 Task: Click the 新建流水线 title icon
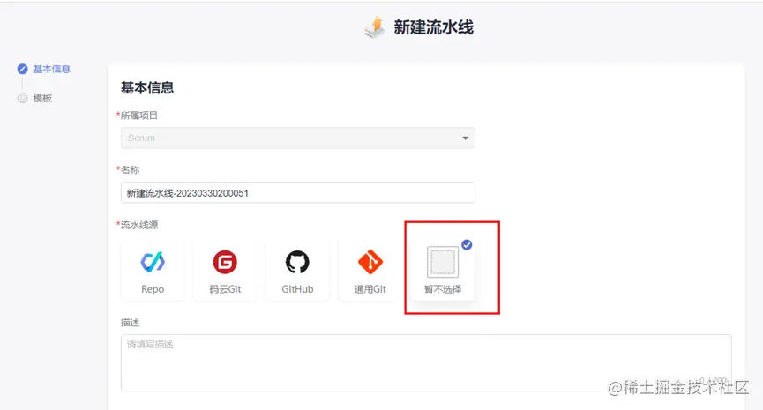click(x=375, y=26)
